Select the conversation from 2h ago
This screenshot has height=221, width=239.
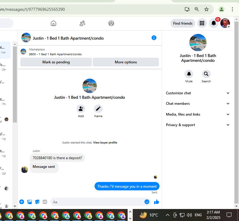pyautogui.click(x=5, y=67)
